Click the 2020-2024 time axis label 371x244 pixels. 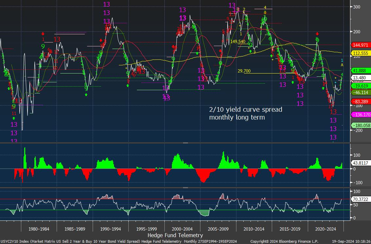click(325, 229)
